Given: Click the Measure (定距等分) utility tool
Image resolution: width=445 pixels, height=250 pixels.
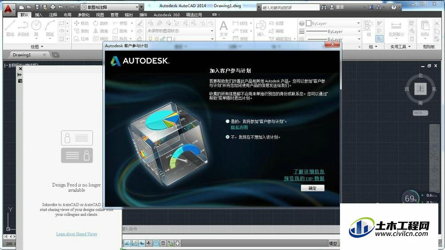Looking at the screenshot, I should tap(396, 28).
